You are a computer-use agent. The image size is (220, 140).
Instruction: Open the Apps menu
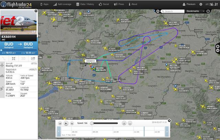coord(44,4)
